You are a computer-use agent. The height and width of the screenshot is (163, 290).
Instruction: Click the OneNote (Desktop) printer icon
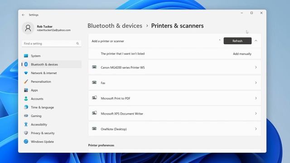[x=94, y=129]
